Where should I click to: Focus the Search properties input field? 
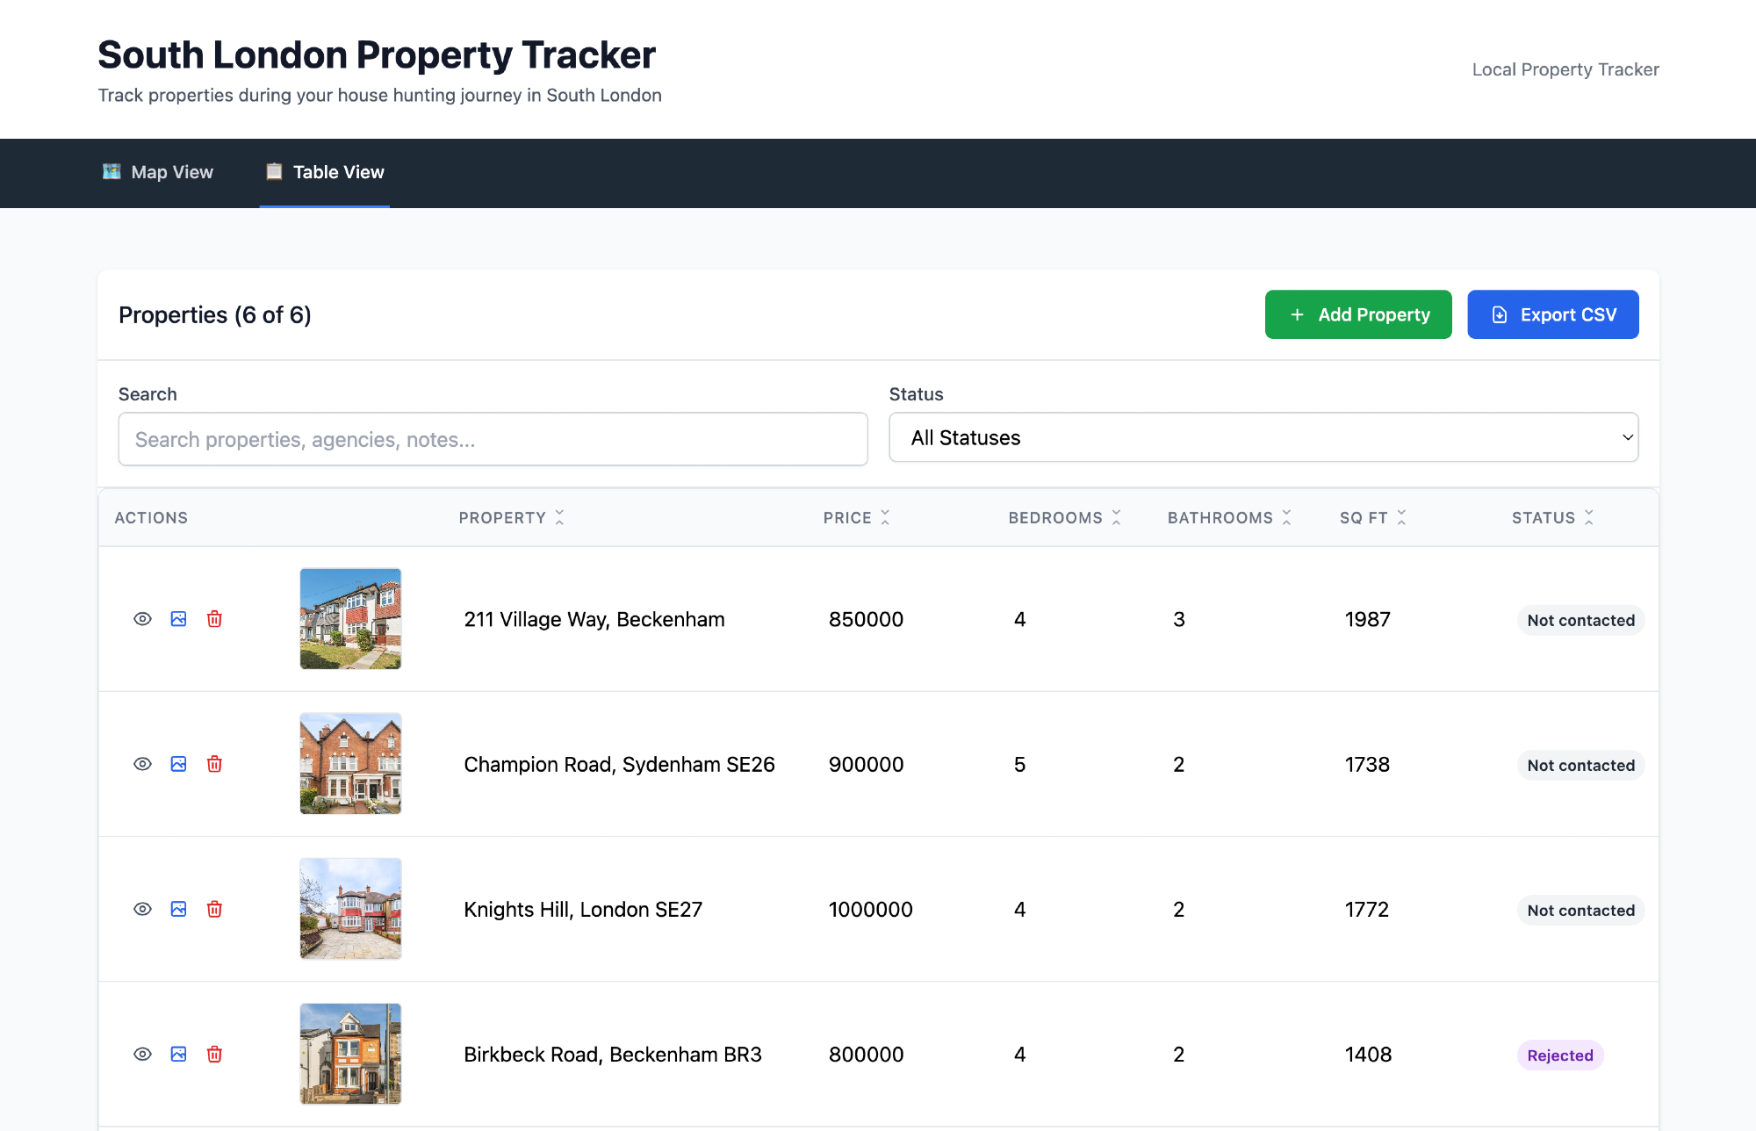click(x=493, y=439)
